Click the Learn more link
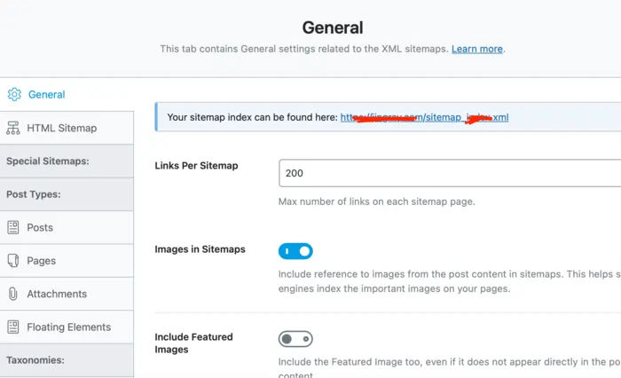Image resolution: width=621 pixels, height=378 pixels. pos(476,49)
